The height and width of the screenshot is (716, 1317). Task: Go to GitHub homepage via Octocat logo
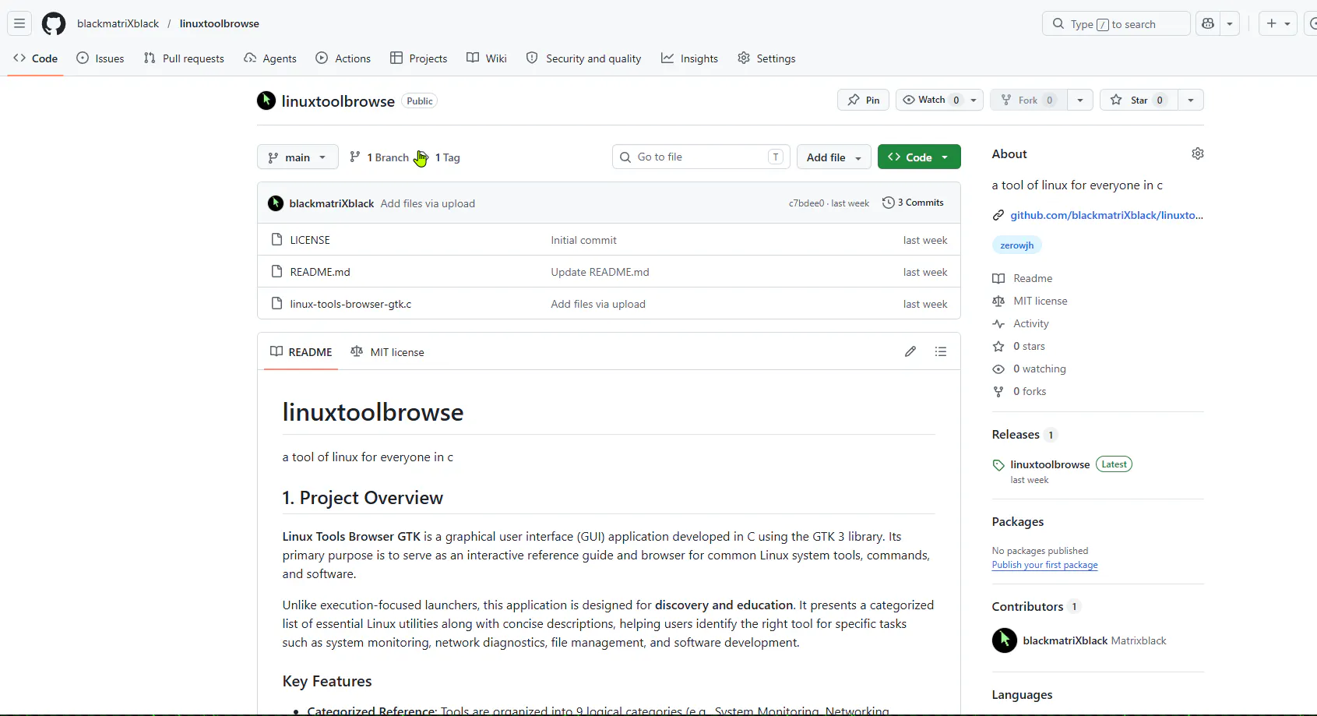point(54,23)
